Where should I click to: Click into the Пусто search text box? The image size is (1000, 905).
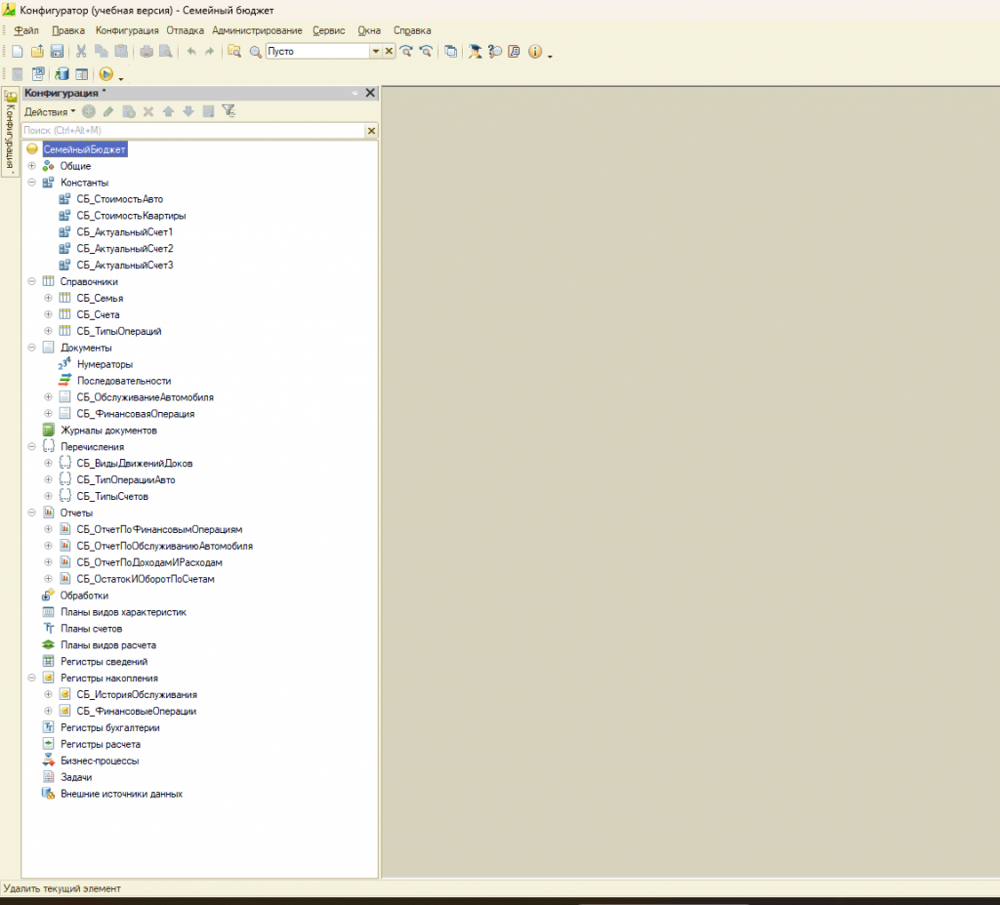click(317, 51)
